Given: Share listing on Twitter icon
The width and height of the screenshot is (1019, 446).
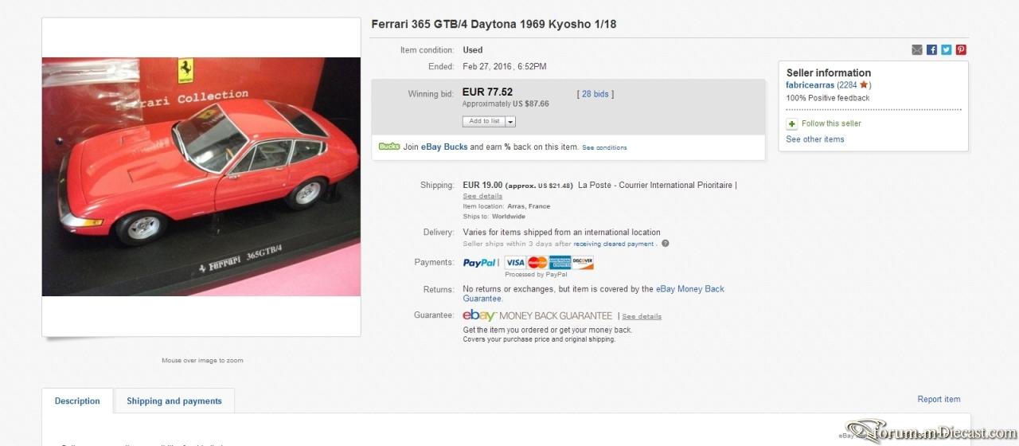Looking at the screenshot, I should 947,49.
